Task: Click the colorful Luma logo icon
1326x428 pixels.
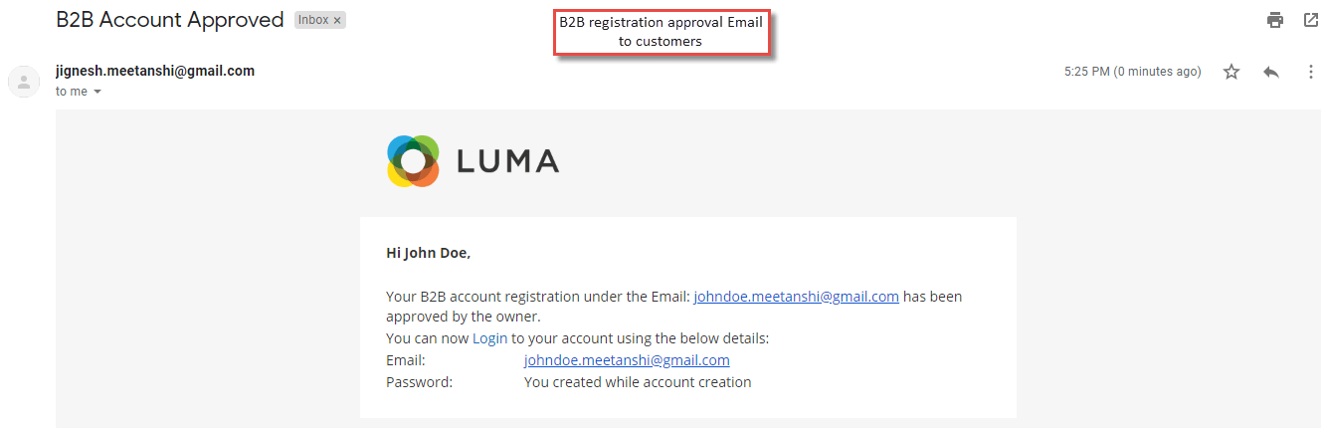Action: pos(413,161)
